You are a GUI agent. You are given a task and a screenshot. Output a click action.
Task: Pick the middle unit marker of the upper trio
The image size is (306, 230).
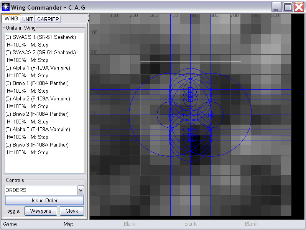click(190, 95)
